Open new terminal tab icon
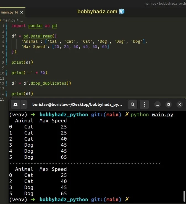Image resolution: width=186 pixels, height=204 pixels. click(x=15, y=104)
